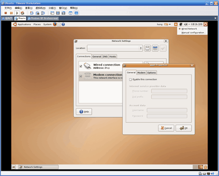Screen dimensions: 219x176
Task: Click the revert to snapshot toolbar icon
Action: click(x=37, y=13)
